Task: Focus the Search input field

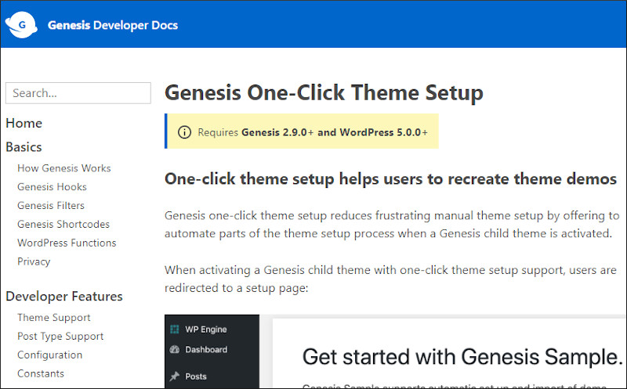Action: (x=78, y=93)
